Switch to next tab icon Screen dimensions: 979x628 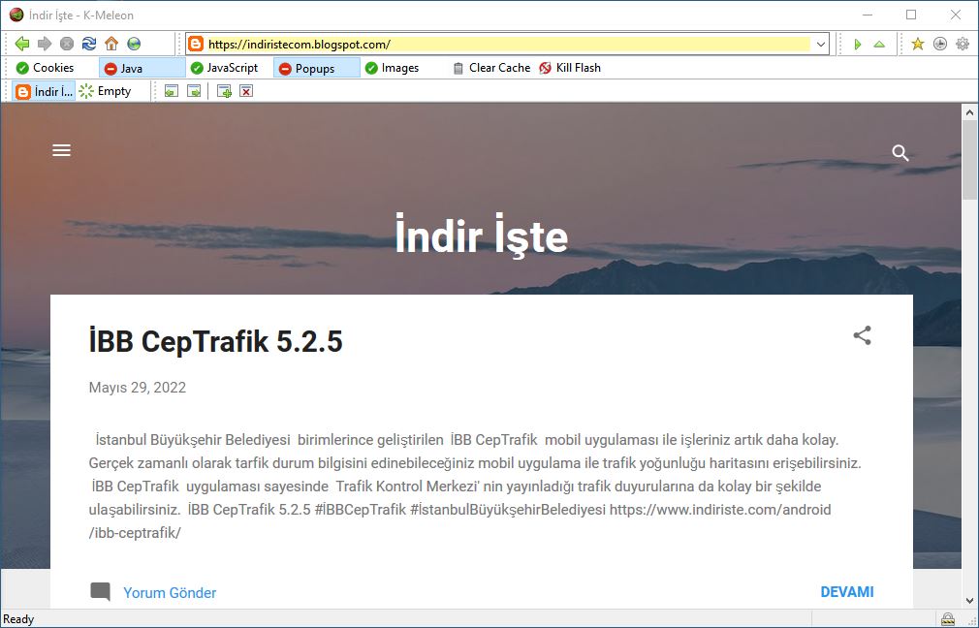(x=194, y=92)
